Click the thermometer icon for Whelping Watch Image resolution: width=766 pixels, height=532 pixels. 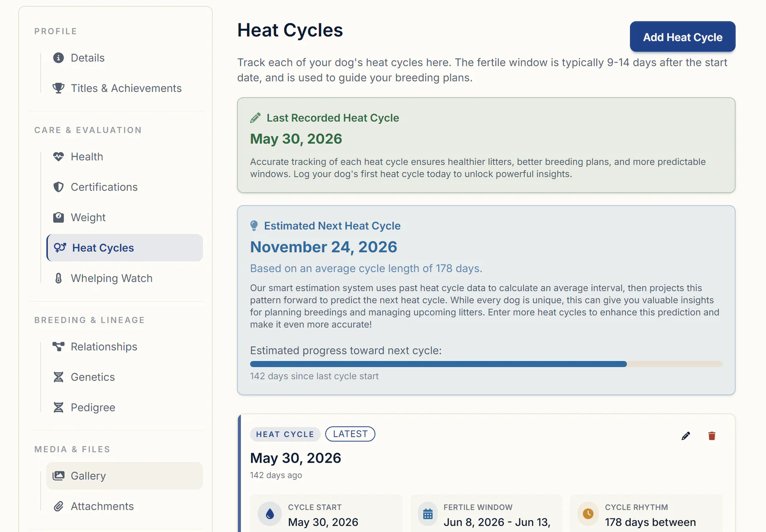tap(58, 278)
